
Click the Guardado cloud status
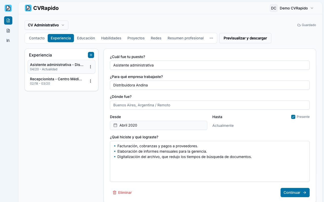pyautogui.click(x=307, y=25)
